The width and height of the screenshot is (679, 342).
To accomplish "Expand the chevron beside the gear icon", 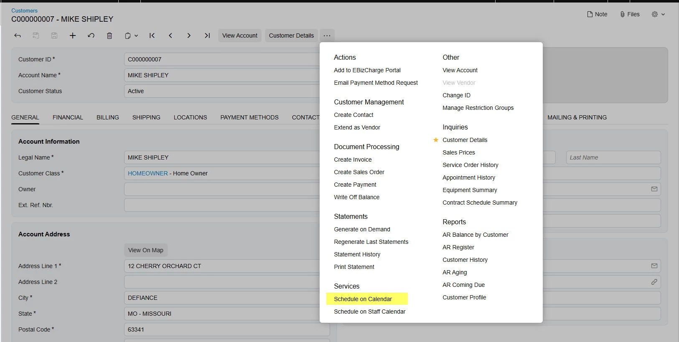I will (x=663, y=14).
